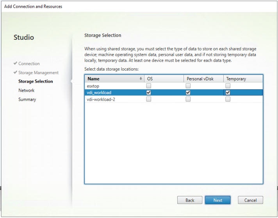Enable Personal vDisk storage for esxtop
This screenshot has width=278, height=218.
188,86
